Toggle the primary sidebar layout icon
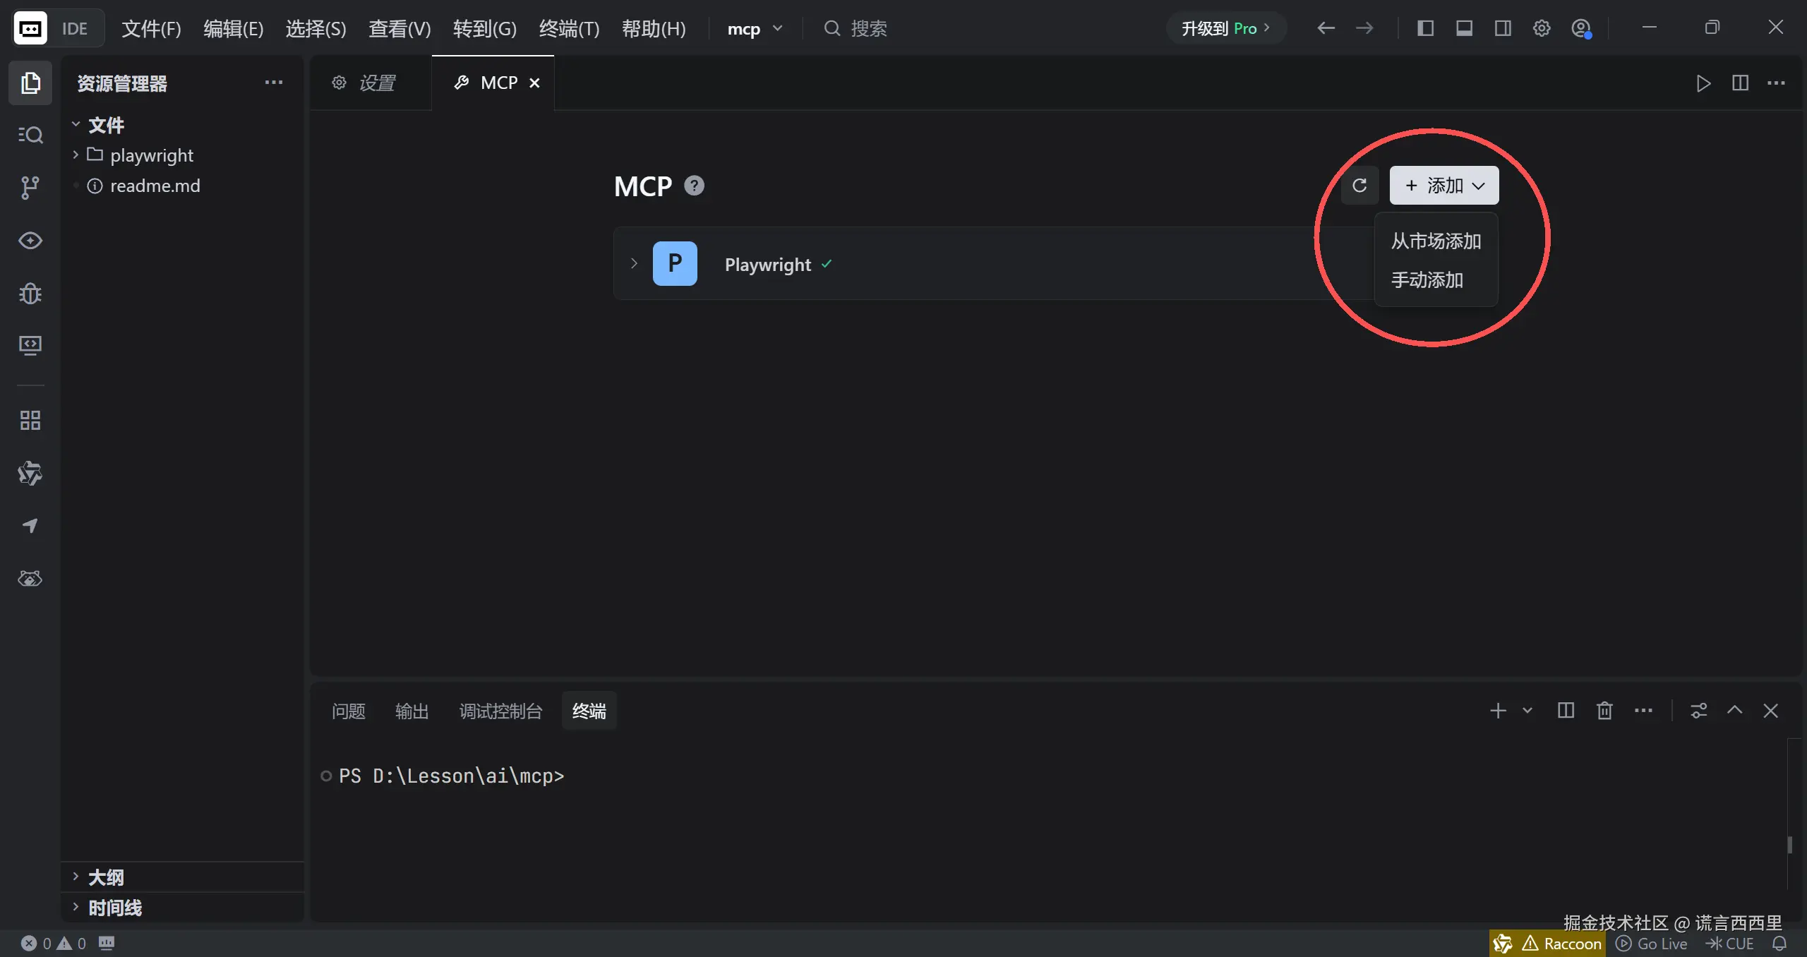Screen dimensions: 1807x957 pos(1425,28)
